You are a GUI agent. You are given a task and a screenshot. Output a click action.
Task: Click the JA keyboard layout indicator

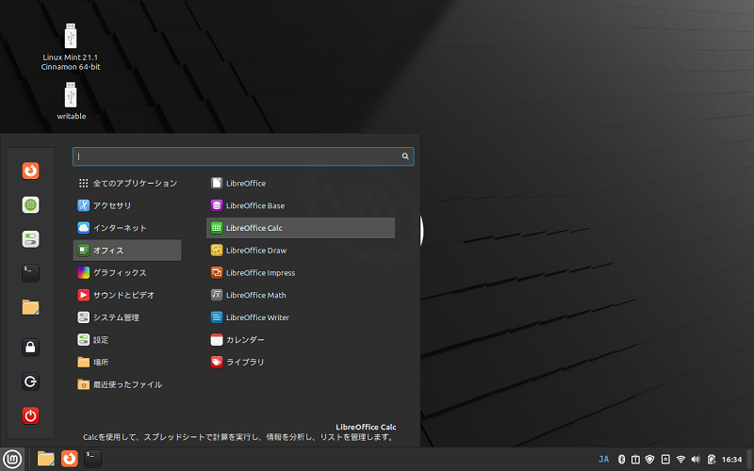[603, 460]
